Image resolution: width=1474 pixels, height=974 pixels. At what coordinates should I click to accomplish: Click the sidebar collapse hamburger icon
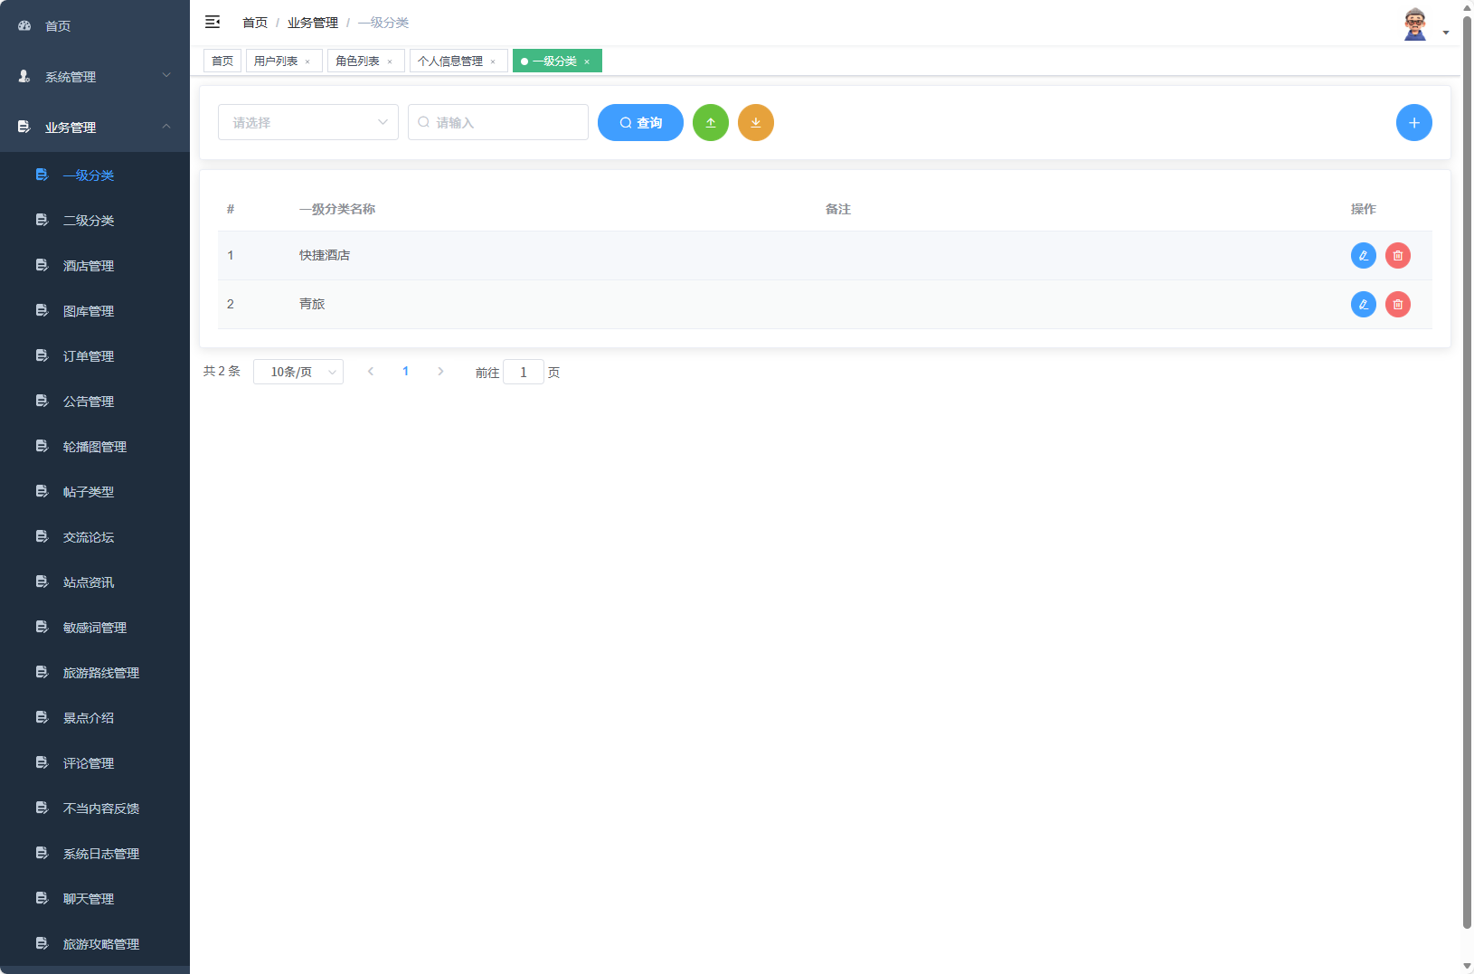coord(213,22)
